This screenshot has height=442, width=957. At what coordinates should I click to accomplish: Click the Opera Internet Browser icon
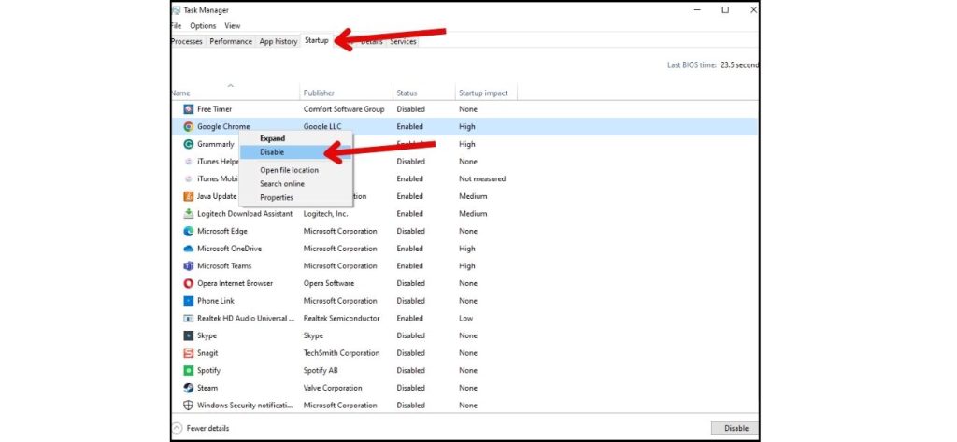click(189, 283)
